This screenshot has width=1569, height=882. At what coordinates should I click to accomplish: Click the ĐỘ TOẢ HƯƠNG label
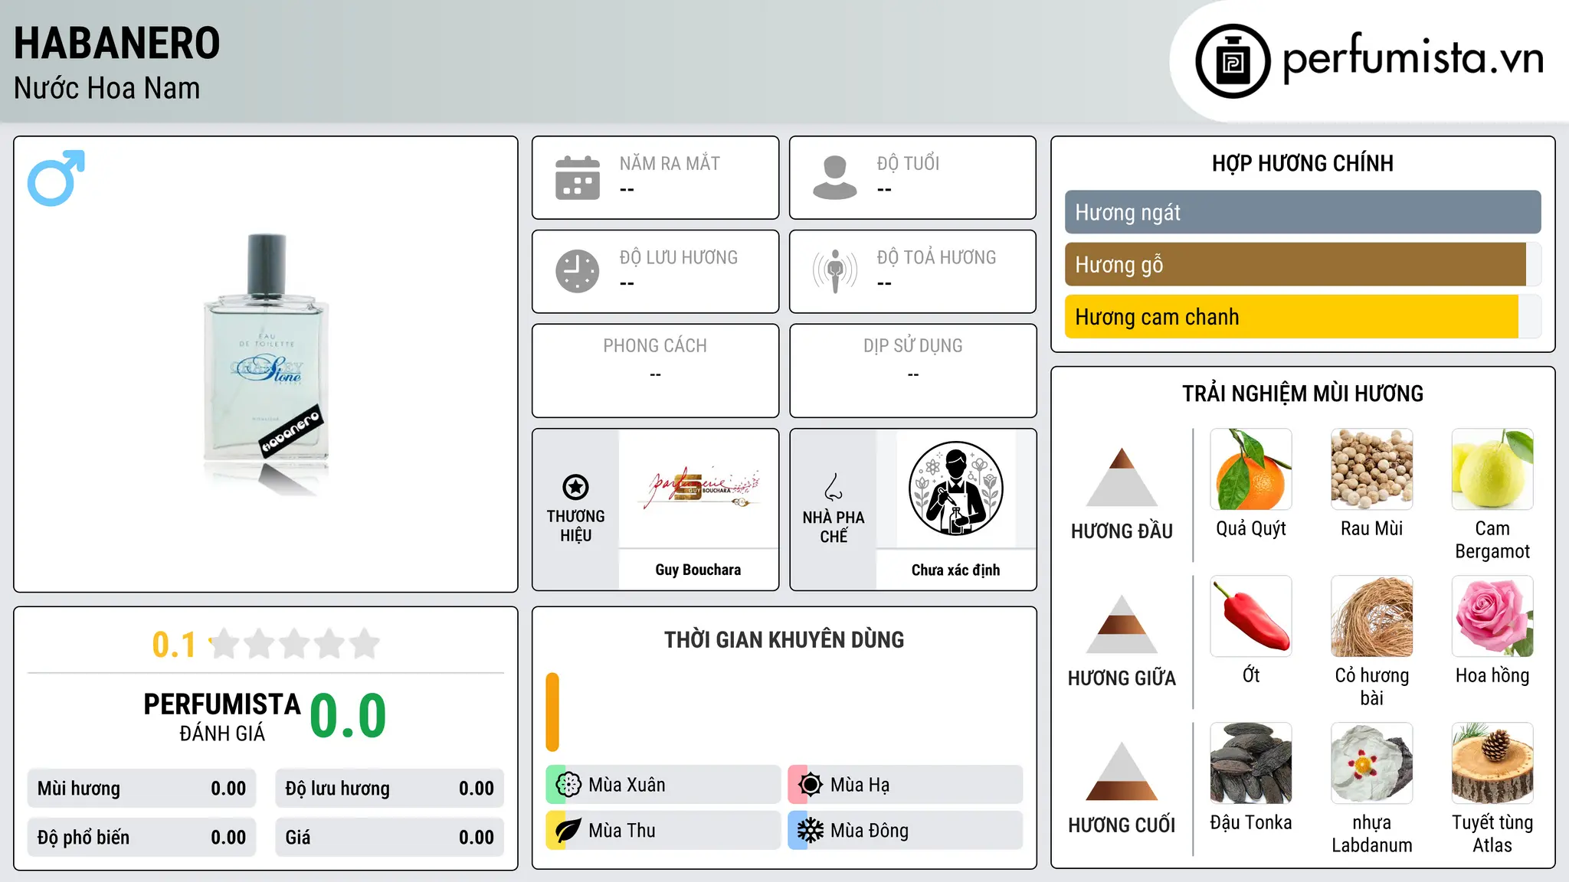pos(936,257)
